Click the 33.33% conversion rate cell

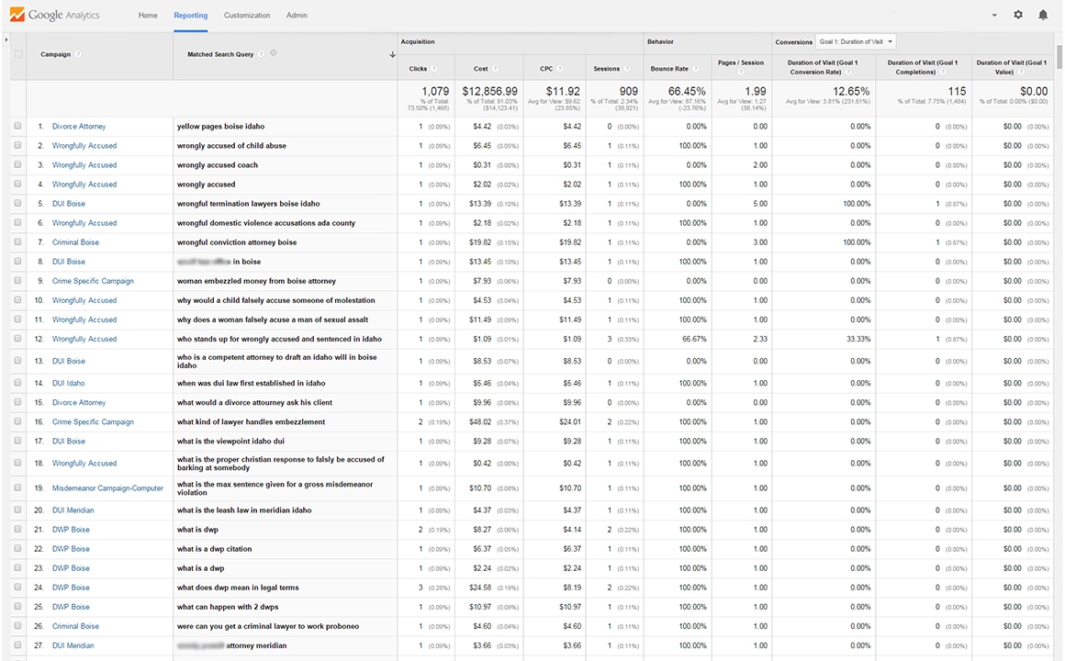tap(858, 339)
